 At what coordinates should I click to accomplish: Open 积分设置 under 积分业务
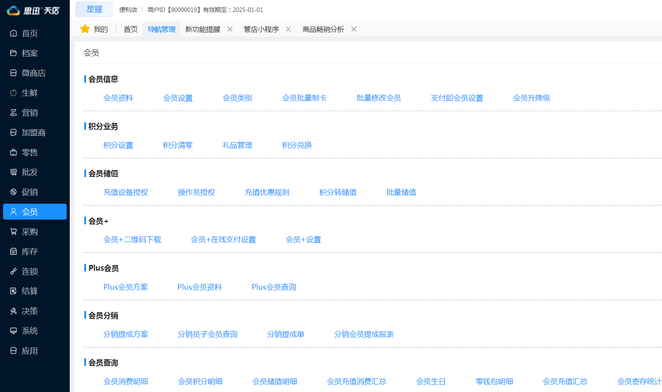click(x=118, y=145)
